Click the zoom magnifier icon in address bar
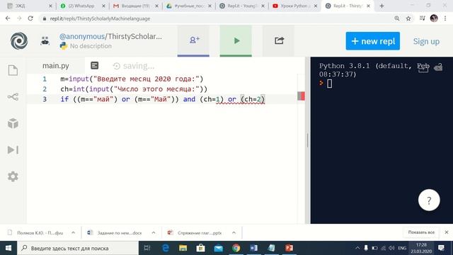 (397, 18)
